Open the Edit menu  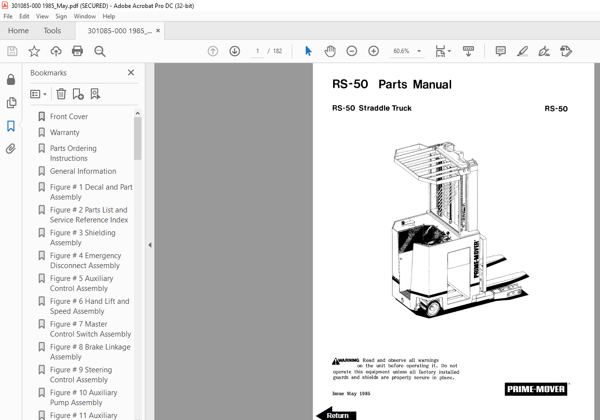point(24,16)
